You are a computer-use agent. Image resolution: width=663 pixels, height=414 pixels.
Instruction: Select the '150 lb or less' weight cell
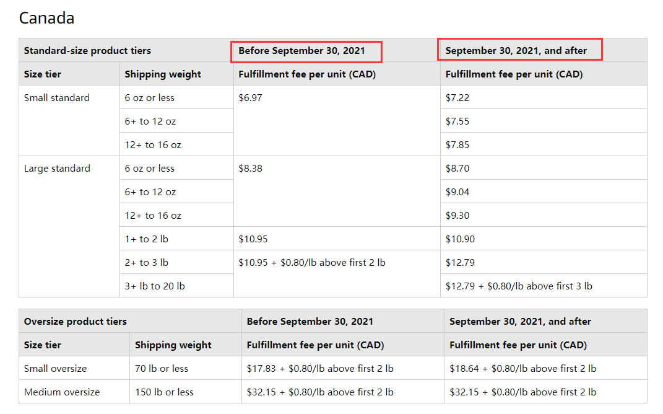pos(185,392)
